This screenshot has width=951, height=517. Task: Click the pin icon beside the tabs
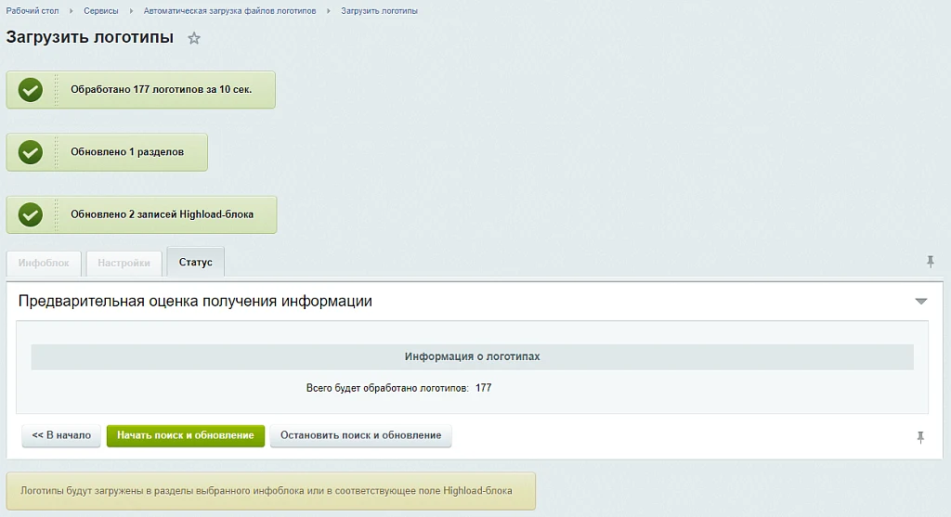point(931,262)
